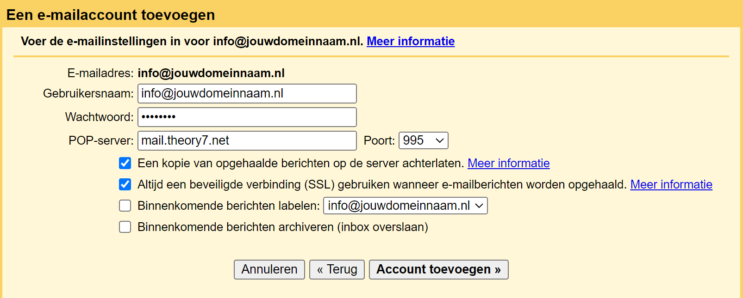
Task: Select the POP-server field with mail.theory7.net
Action: (247, 141)
